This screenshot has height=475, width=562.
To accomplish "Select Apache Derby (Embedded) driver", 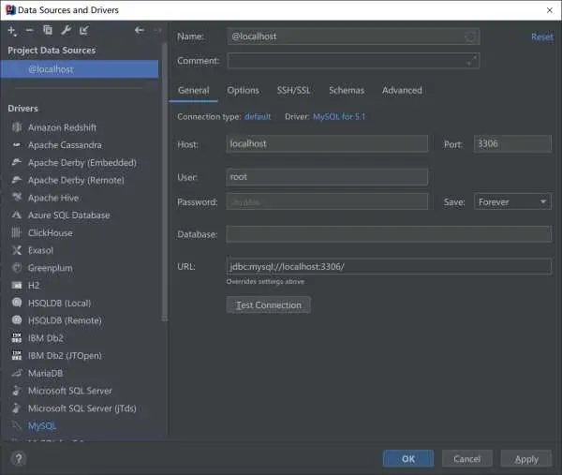I will (82, 162).
